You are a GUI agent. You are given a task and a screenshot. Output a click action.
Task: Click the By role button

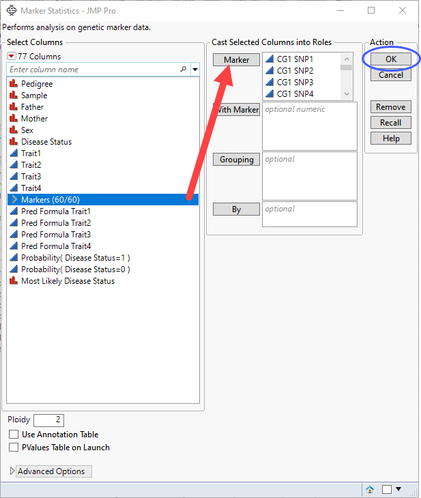pyautogui.click(x=236, y=209)
